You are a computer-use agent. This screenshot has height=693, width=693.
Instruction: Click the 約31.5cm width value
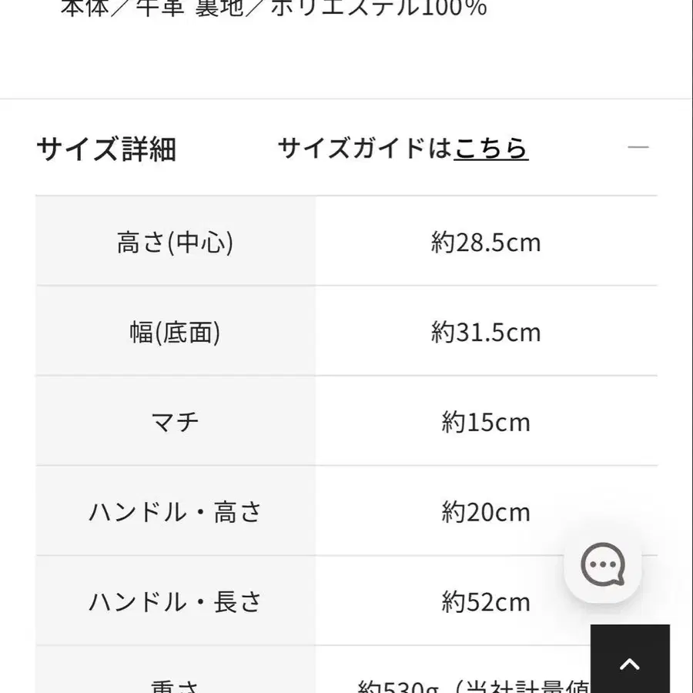pos(486,333)
